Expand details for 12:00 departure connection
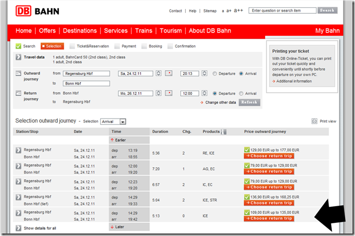This screenshot has height=236, width=355. [x=18, y=166]
